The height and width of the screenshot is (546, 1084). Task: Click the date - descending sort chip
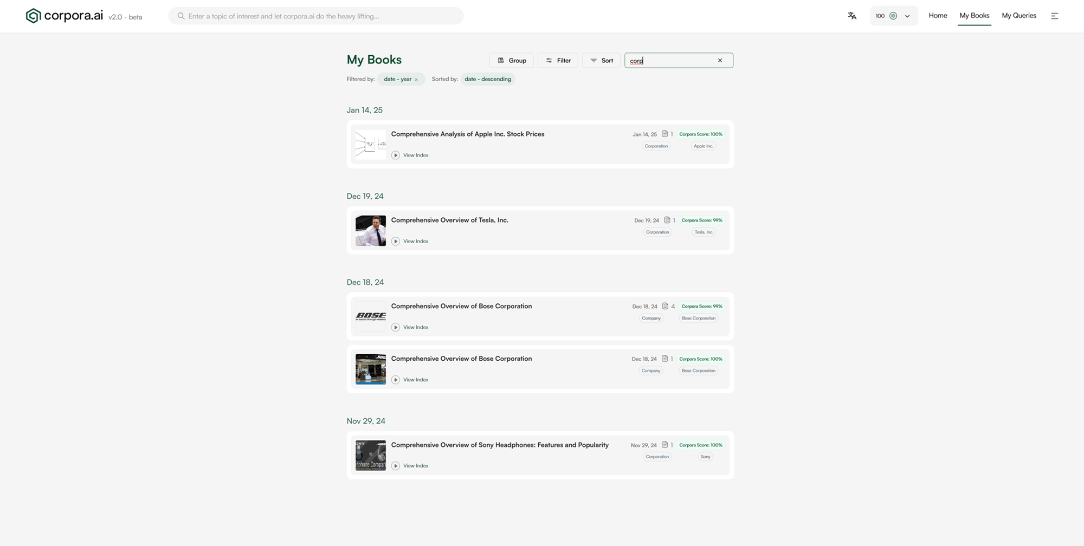tap(487, 79)
